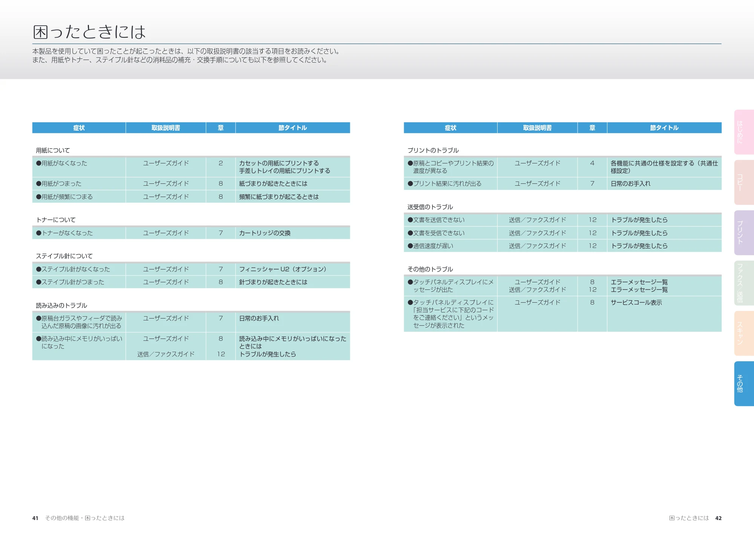Click the row ●ステイプル針がなくなった
754x534 pixels.
pos(191,269)
